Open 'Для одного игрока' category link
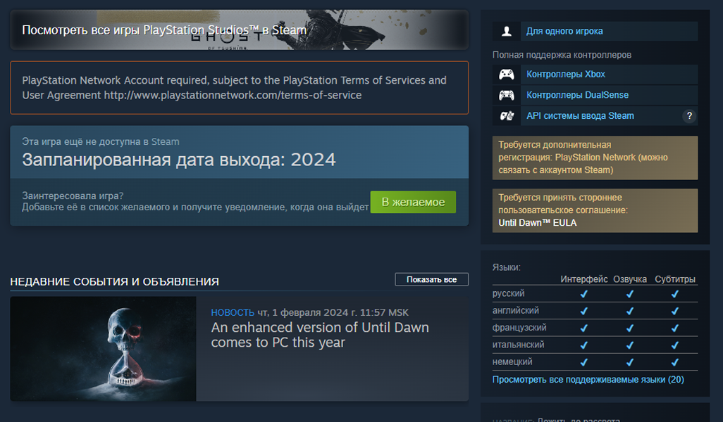 click(564, 31)
